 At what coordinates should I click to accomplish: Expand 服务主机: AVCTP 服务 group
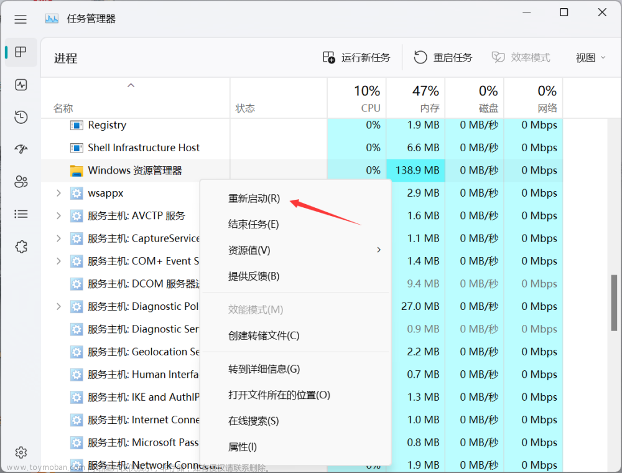point(58,216)
